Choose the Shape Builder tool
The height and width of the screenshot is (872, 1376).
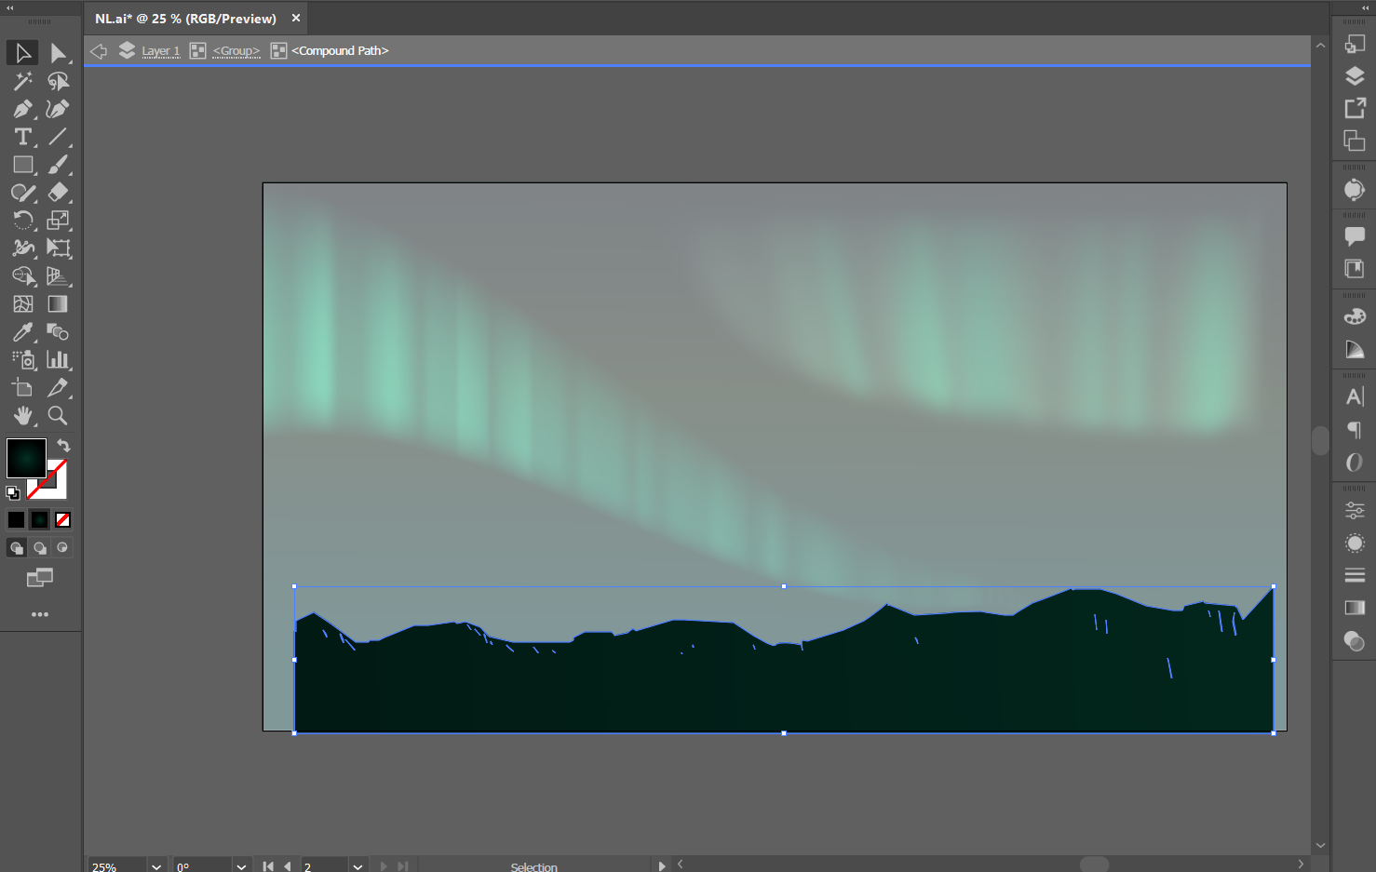pyautogui.click(x=23, y=276)
